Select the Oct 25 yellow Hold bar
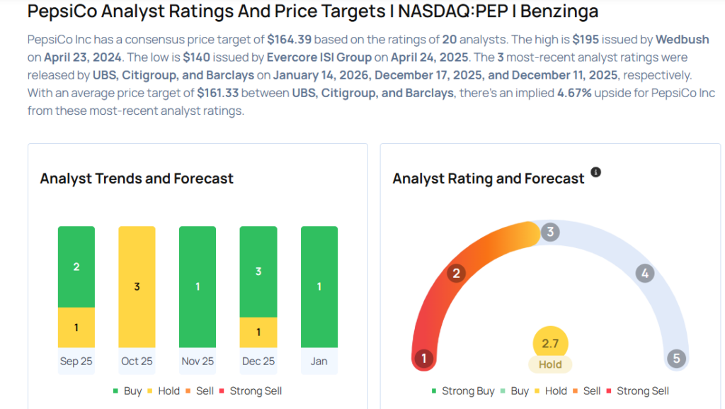Viewport: 725px width, 409px height. click(x=137, y=287)
